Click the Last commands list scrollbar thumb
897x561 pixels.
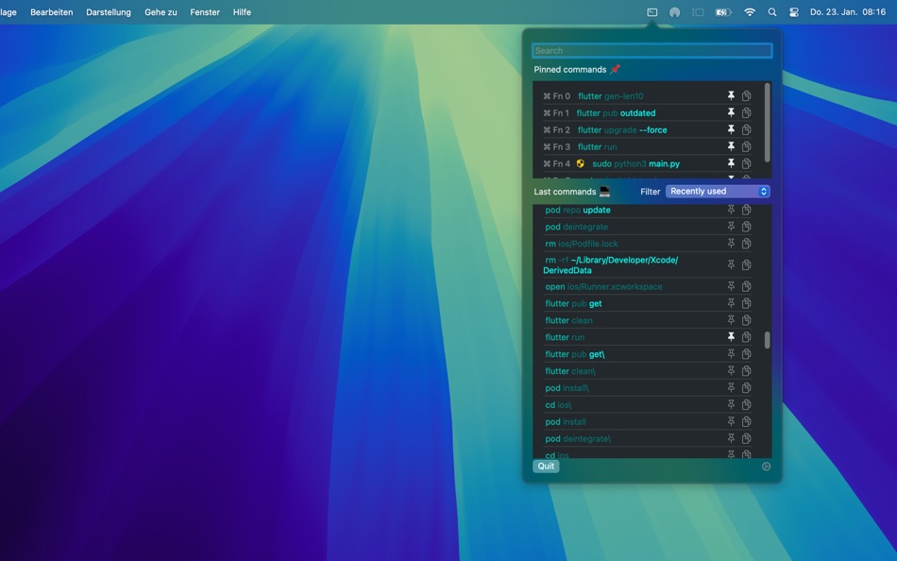pos(767,339)
